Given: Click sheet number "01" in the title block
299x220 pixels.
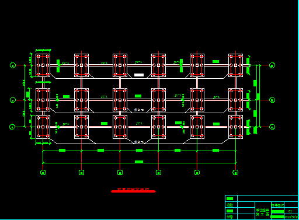Looking at the screenshot, I should tap(290, 211).
